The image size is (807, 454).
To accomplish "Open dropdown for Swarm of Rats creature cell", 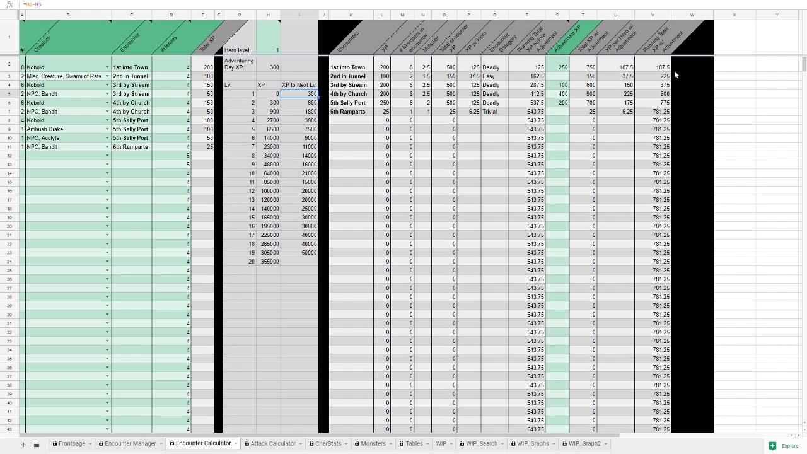I will click(107, 76).
